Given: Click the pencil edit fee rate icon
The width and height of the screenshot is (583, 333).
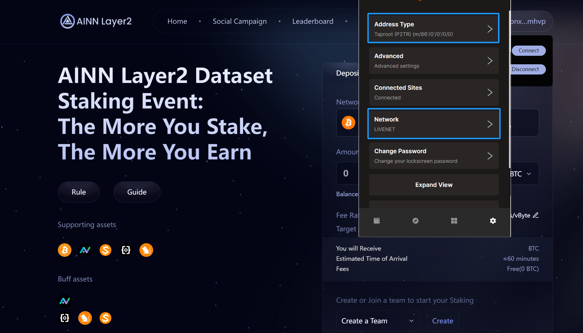Looking at the screenshot, I should tap(535, 215).
